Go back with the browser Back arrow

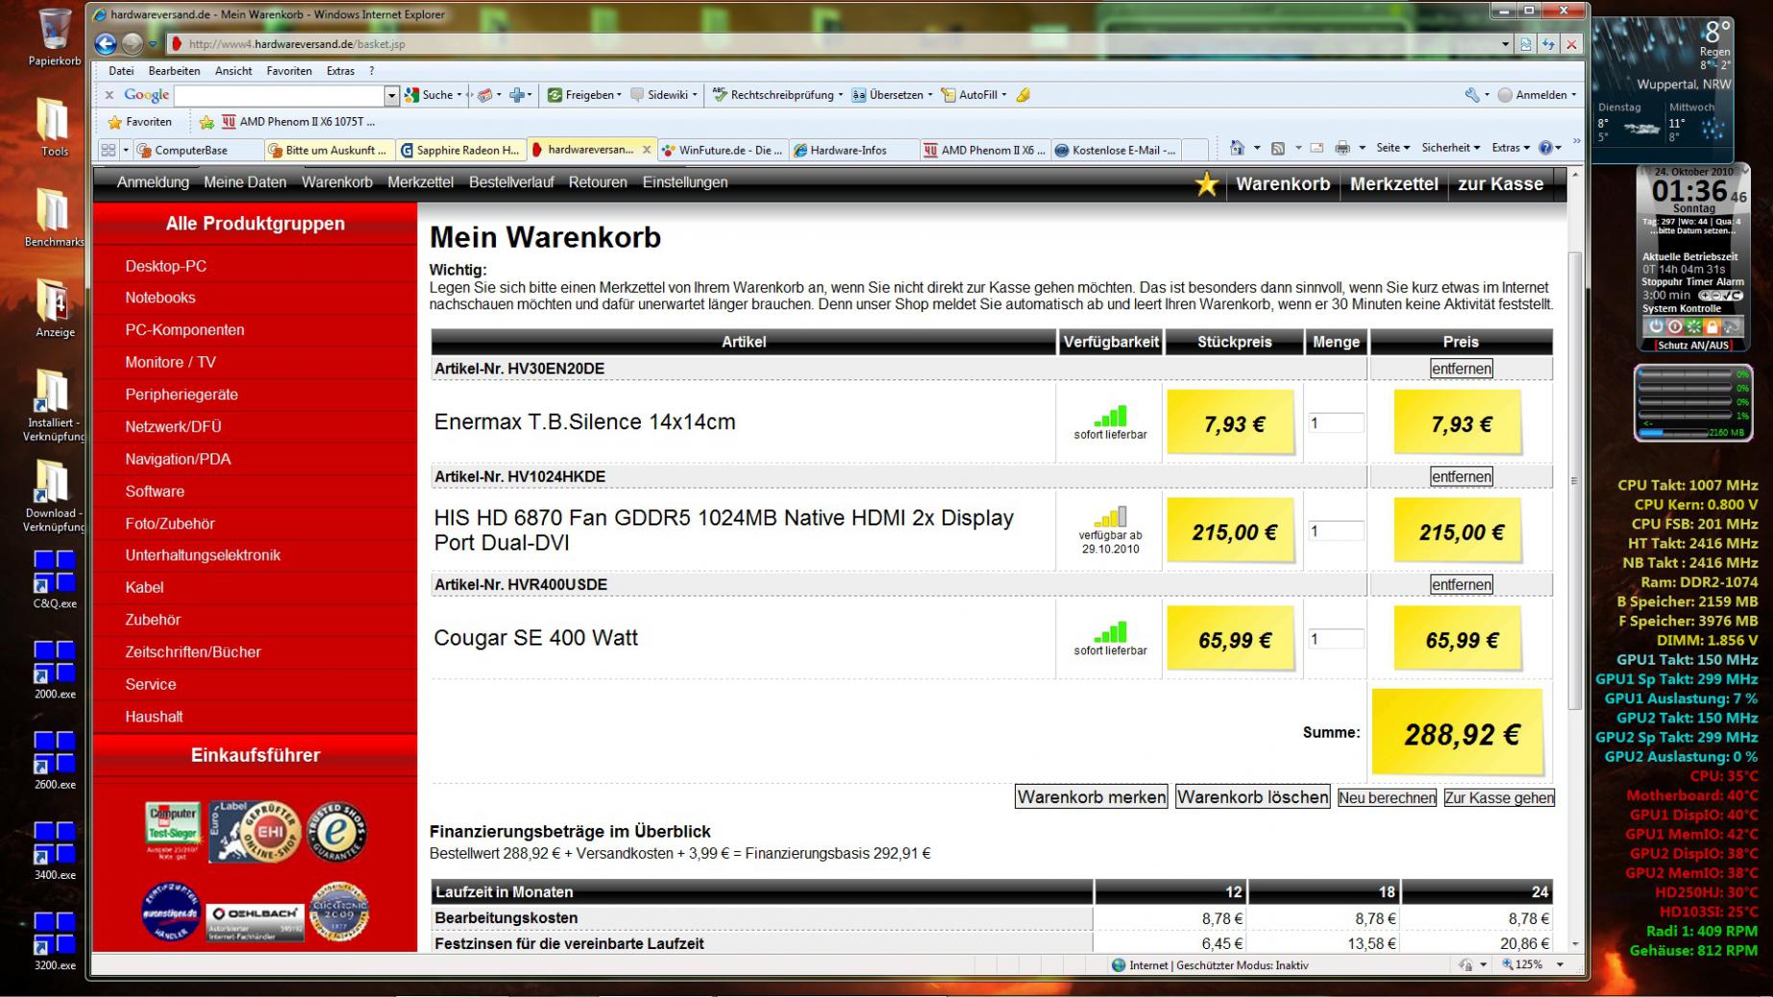[x=106, y=43]
